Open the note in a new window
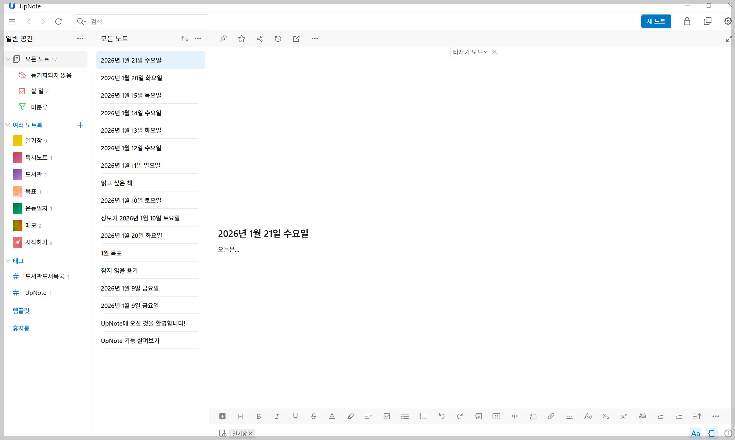The height and width of the screenshot is (440, 735). tap(296, 39)
